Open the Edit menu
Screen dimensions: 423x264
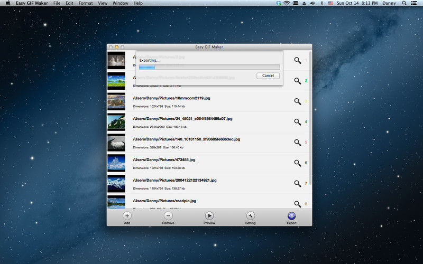[69, 3]
